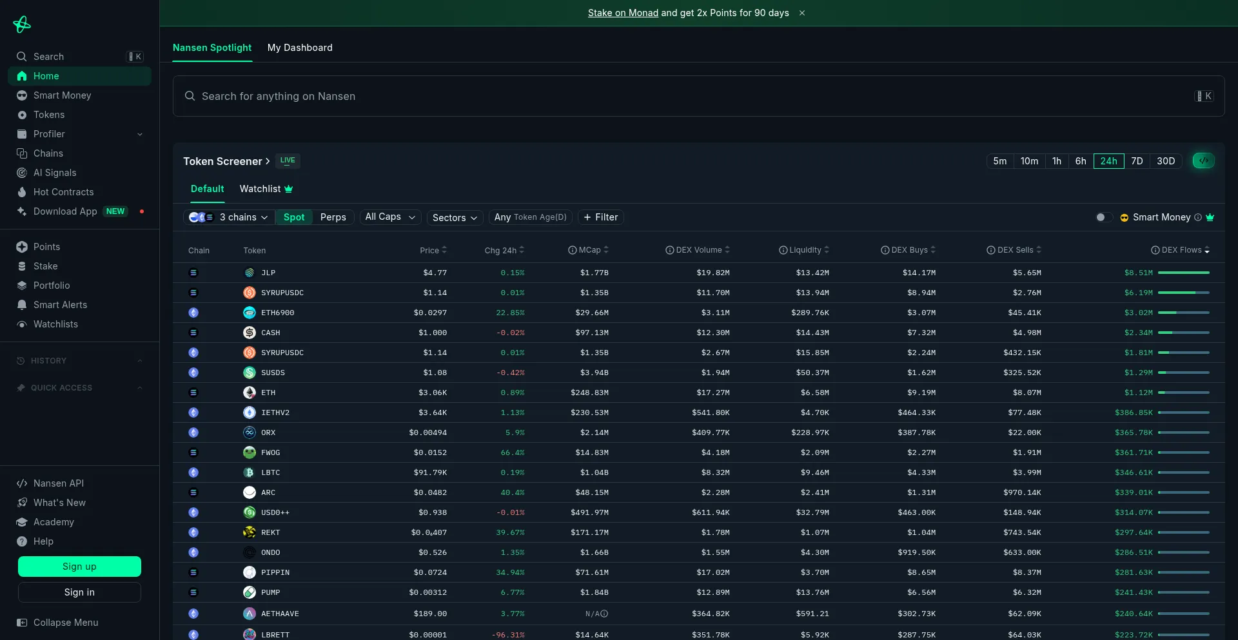
Task: Enable the Smart Money toggle switch
Action: tap(1103, 217)
